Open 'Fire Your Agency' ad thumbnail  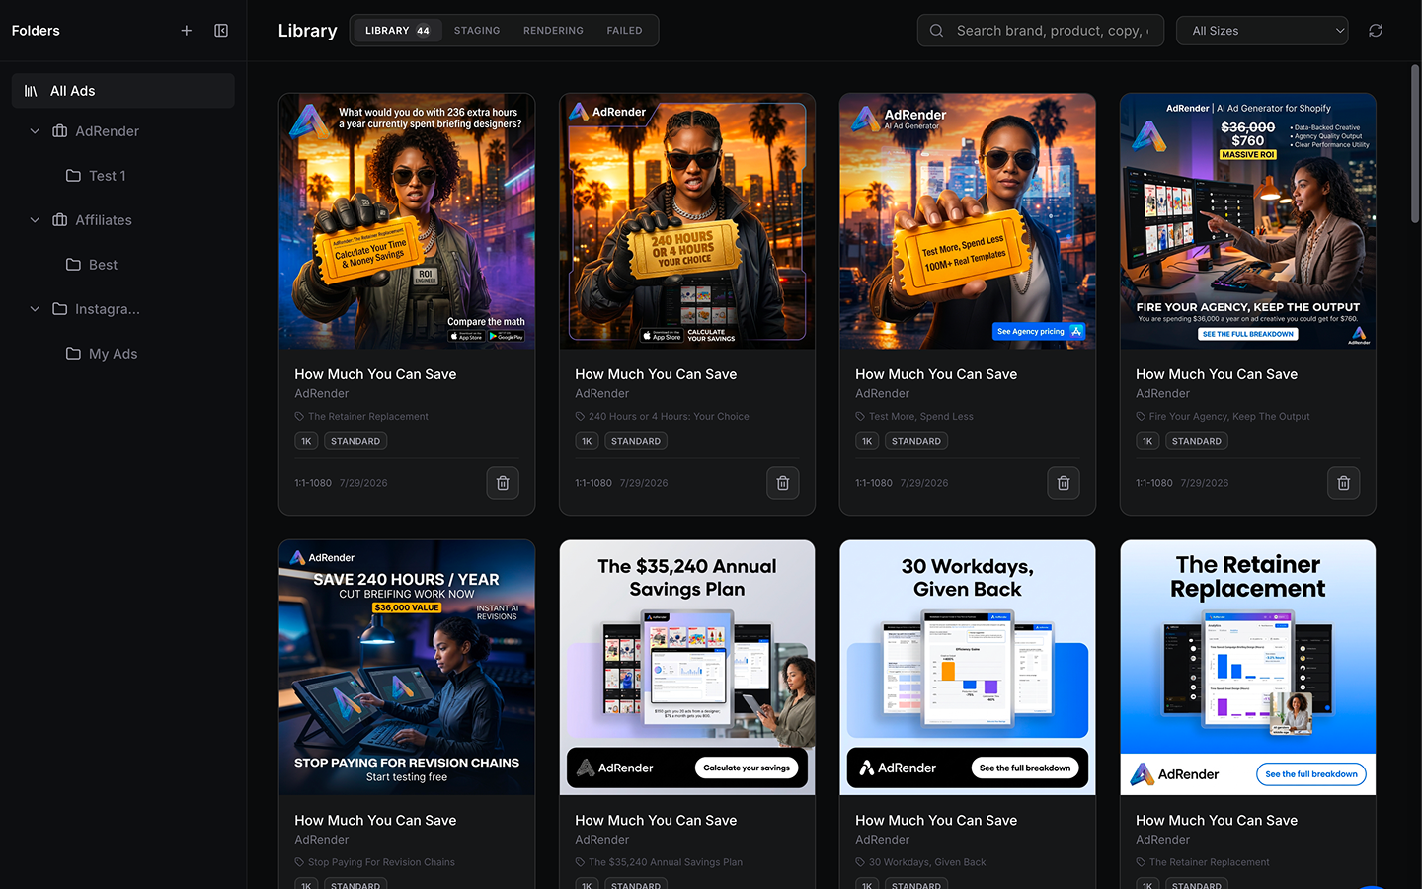point(1248,221)
